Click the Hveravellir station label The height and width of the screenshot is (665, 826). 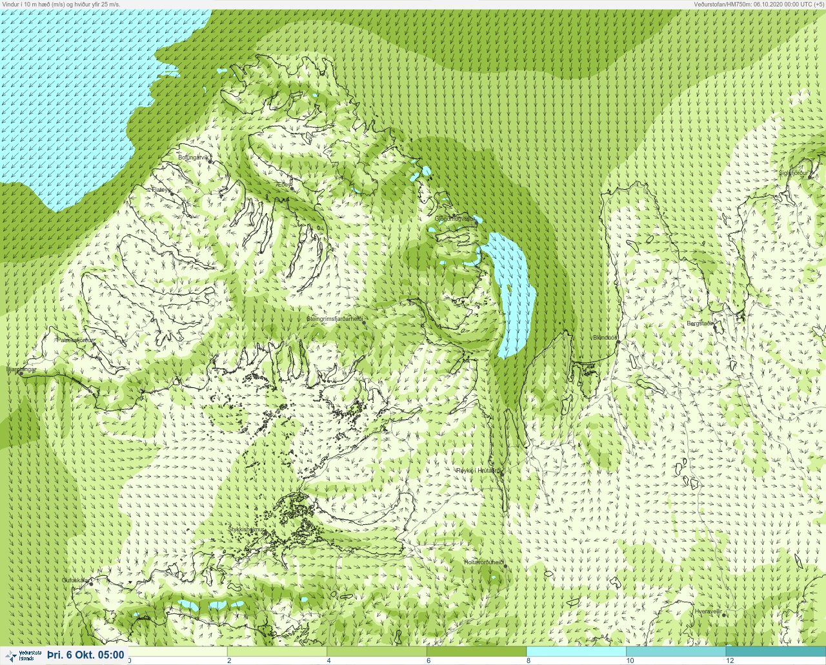708,611
